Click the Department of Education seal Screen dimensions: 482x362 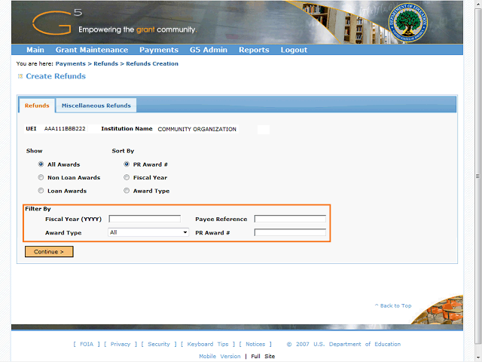tap(407, 23)
